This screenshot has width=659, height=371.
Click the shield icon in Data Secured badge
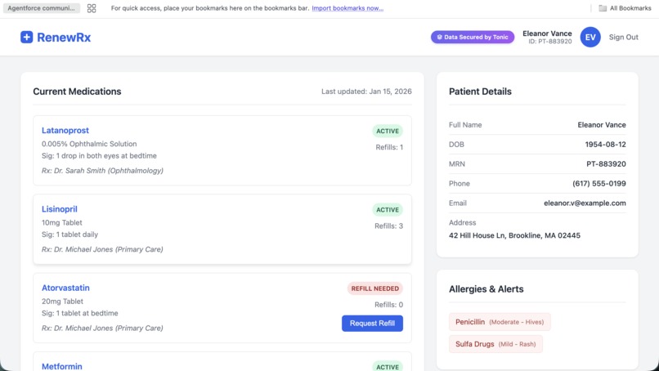440,37
